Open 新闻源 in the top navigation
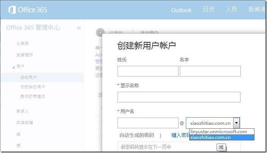 click(x=257, y=9)
